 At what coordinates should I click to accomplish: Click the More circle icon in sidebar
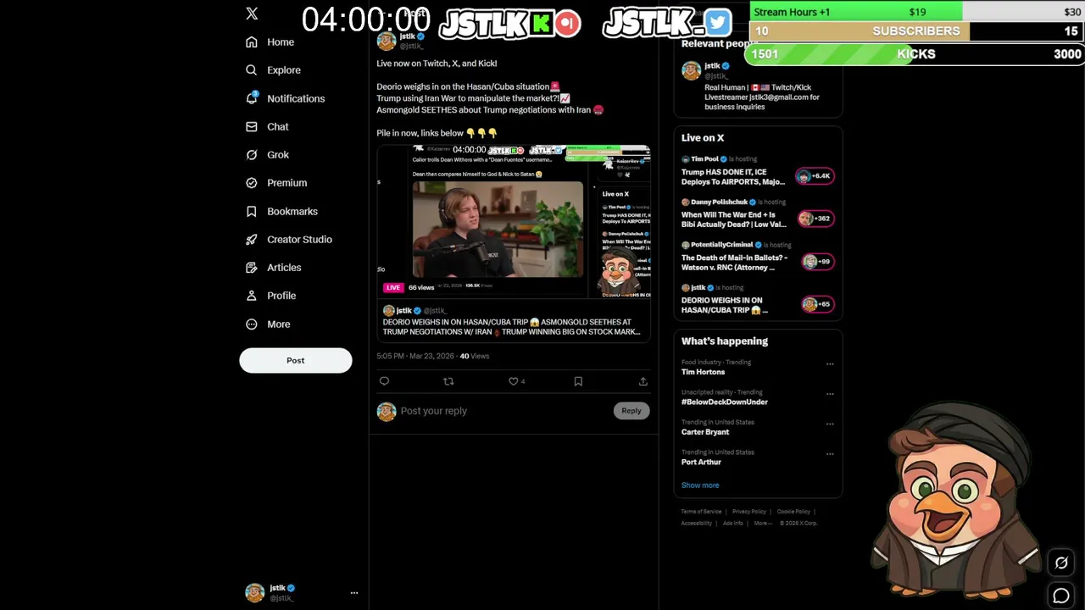click(x=252, y=324)
